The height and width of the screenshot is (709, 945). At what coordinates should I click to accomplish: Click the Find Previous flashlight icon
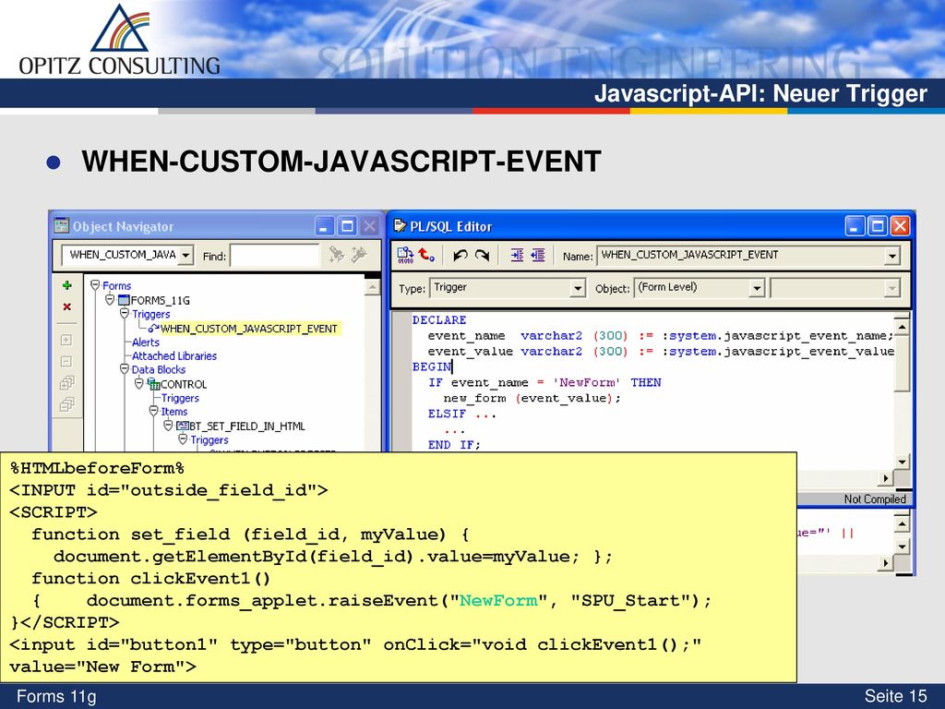pyautogui.click(x=359, y=255)
